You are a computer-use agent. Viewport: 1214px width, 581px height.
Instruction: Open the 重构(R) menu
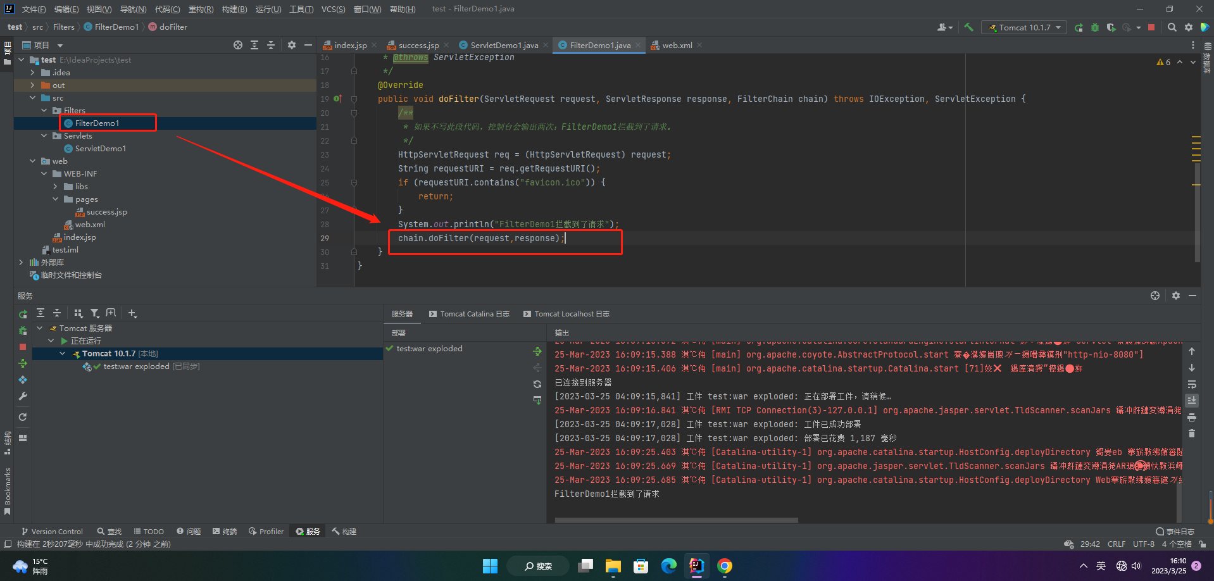tap(201, 9)
